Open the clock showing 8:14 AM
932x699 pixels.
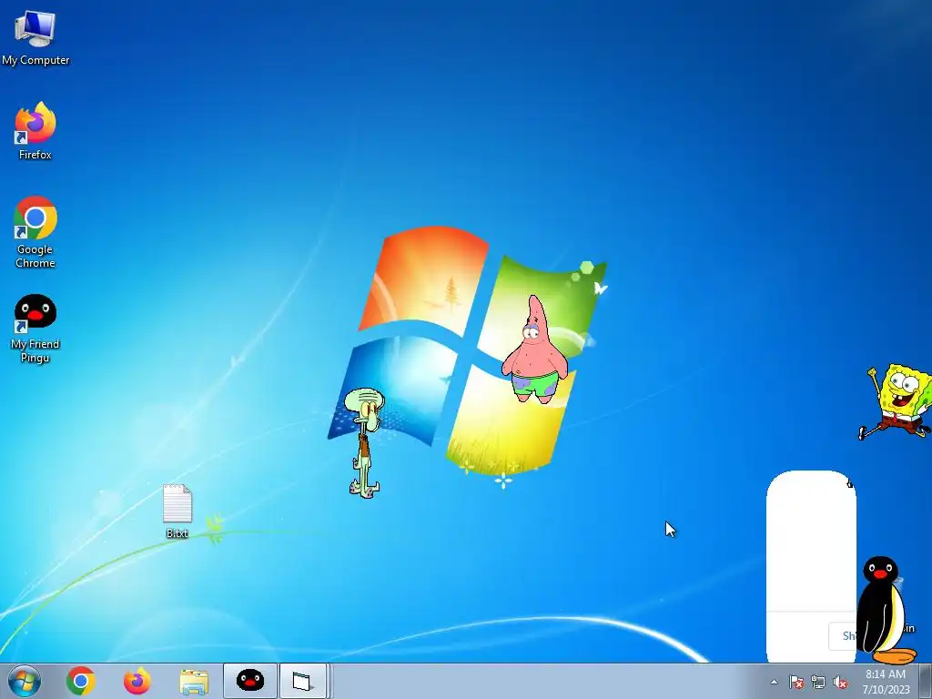(886, 682)
